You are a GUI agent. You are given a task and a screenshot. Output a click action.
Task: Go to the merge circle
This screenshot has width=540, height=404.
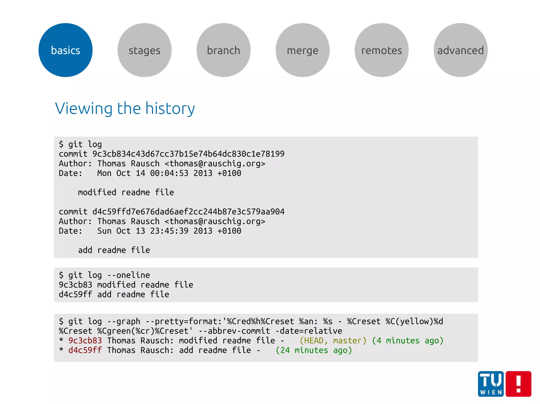(302, 50)
